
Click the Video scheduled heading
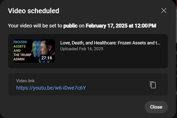pos(34,11)
